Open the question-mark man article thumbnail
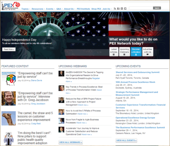 pyautogui.click(x=9, y=138)
